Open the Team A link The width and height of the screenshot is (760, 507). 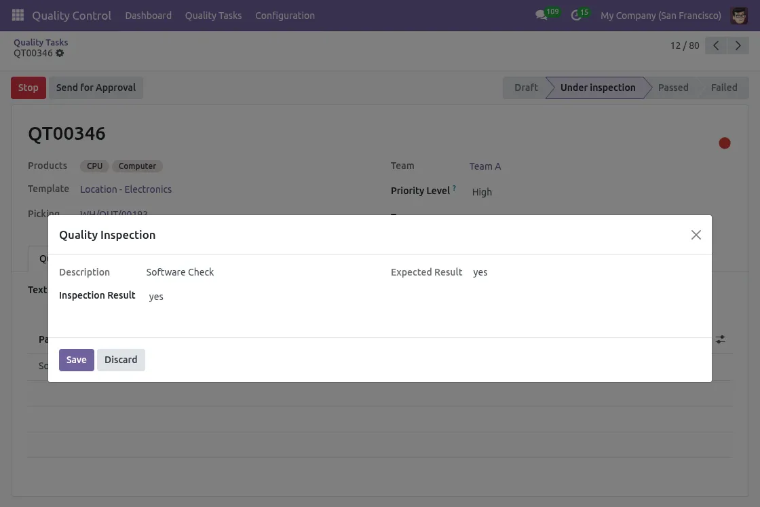[x=485, y=166]
